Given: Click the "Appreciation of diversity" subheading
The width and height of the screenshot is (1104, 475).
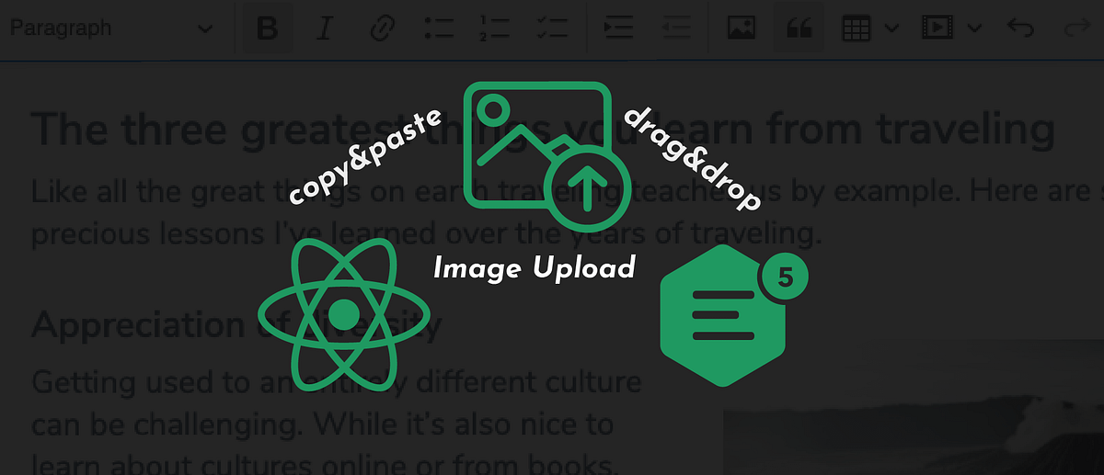Looking at the screenshot, I should pos(237,323).
